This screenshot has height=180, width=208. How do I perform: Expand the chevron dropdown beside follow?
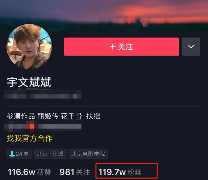pos(191,46)
